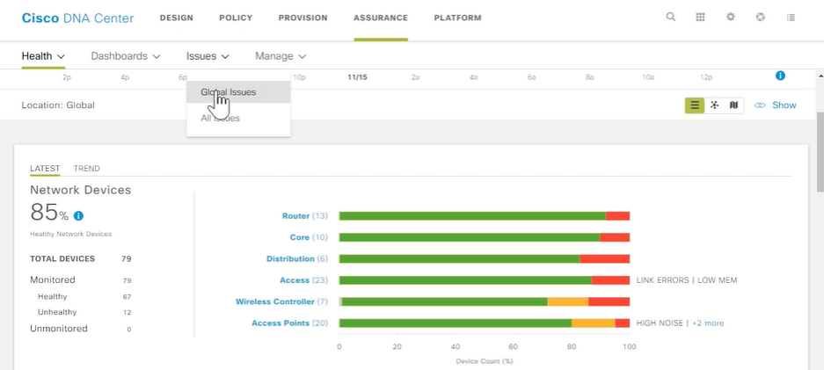Open the Issues dropdown menu

(x=208, y=55)
